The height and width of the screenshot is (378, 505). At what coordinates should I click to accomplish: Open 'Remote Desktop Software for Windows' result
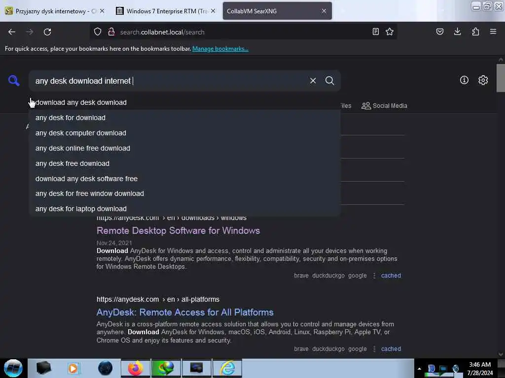(x=178, y=231)
